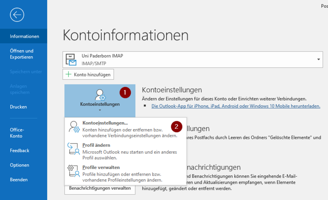Click description 'Profile hinzufügen oder entfernen bzw.'
This screenshot has width=328, height=200.
pyautogui.click(x=122, y=174)
